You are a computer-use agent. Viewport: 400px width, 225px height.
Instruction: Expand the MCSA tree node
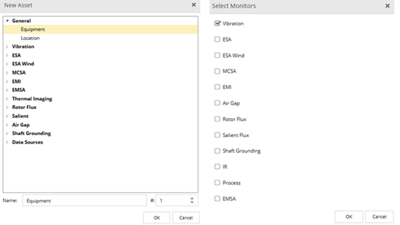tap(7, 72)
